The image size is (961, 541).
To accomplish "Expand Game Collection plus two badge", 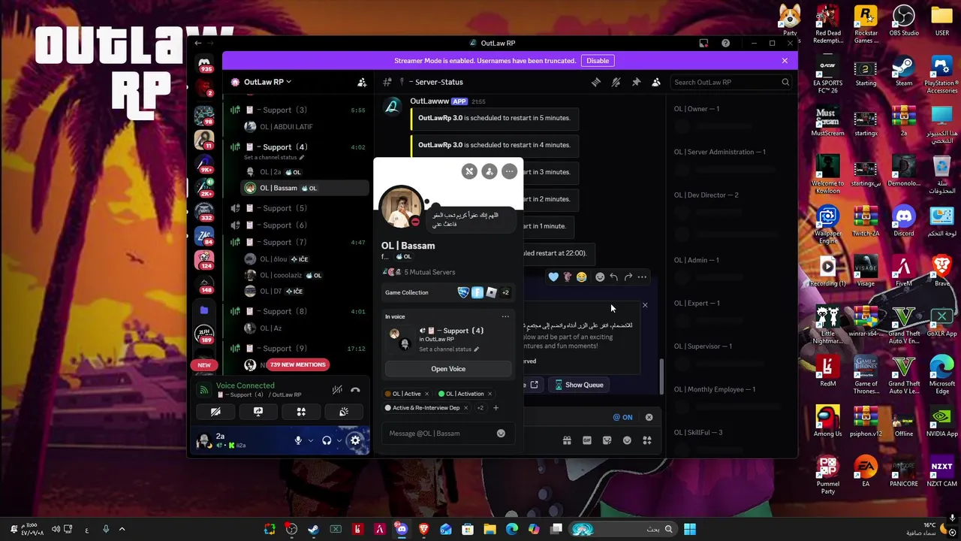I will (x=505, y=292).
